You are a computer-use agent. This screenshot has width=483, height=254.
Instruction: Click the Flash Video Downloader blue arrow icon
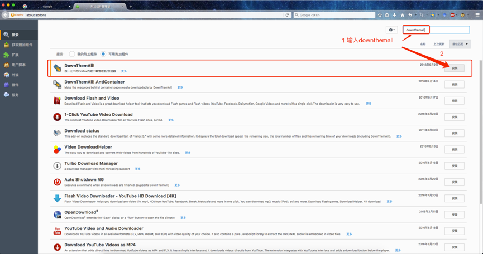pyautogui.click(x=57, y=198)
